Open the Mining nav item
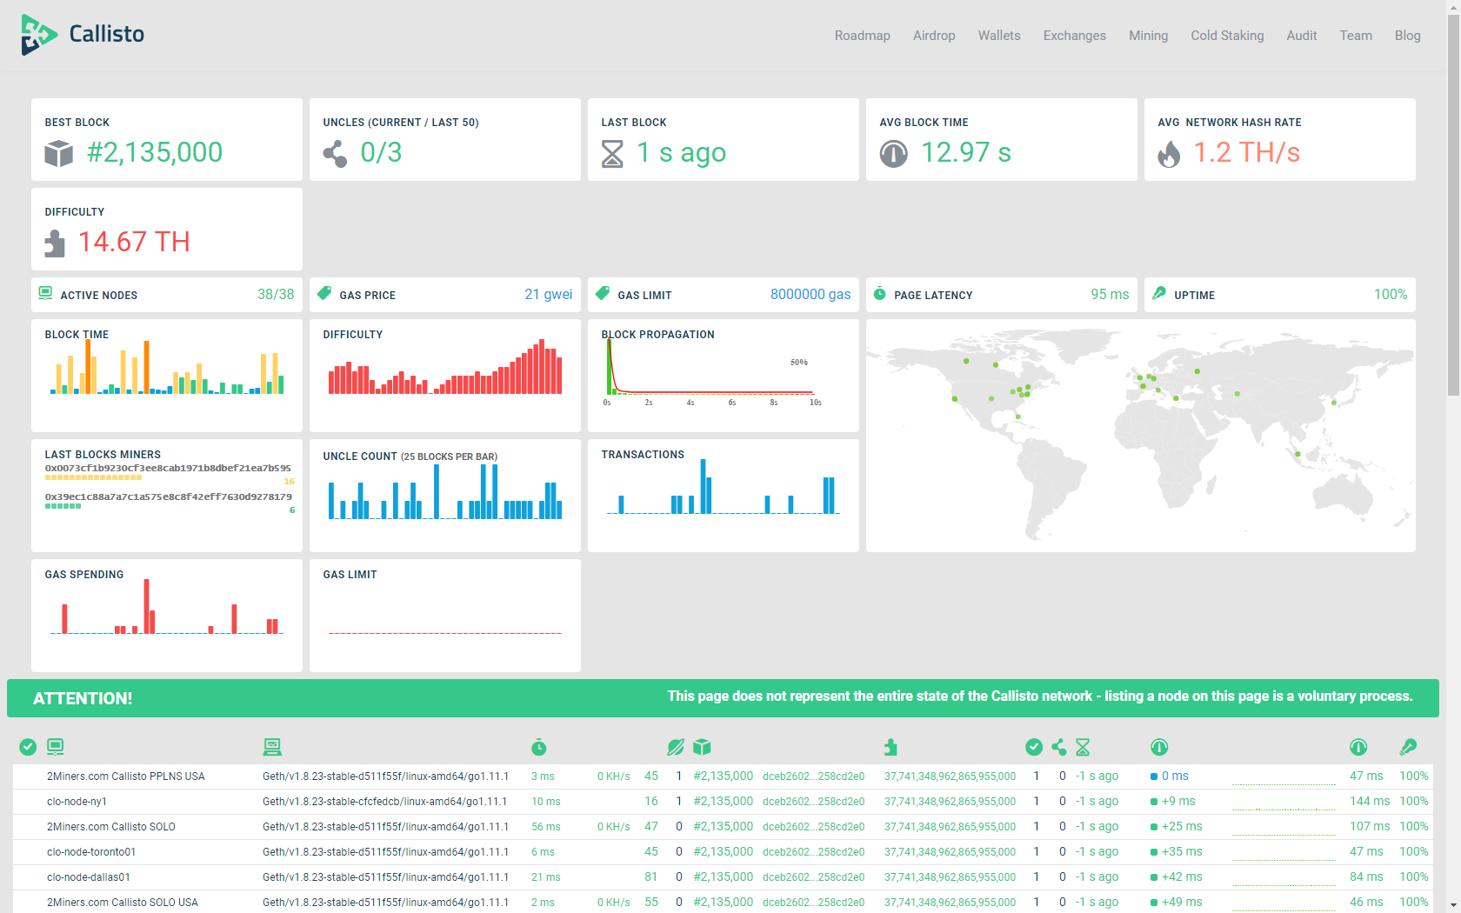Screen dimensions: 1461x913 coord(1148,36)
